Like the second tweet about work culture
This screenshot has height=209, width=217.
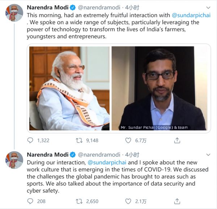[128, 201]
